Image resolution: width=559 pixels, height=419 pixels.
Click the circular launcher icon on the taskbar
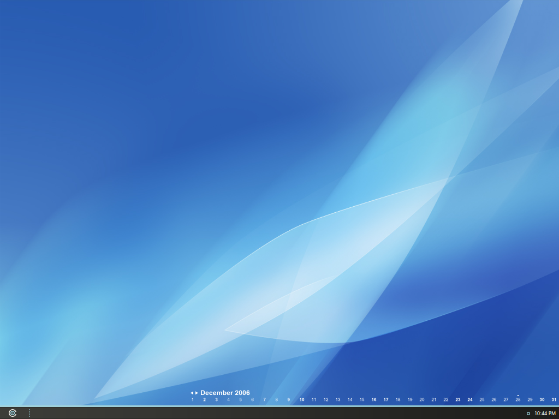[x=12, y=413]
